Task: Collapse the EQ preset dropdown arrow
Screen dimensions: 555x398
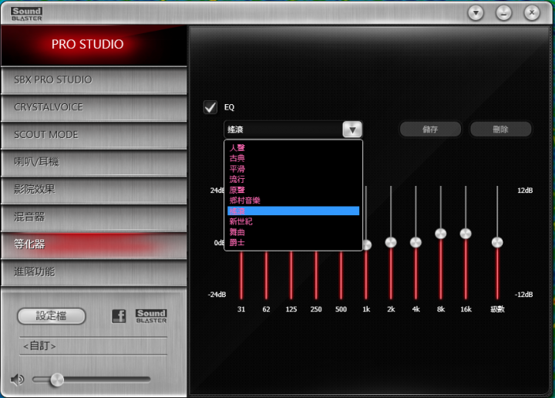Action: click(352, 130)
